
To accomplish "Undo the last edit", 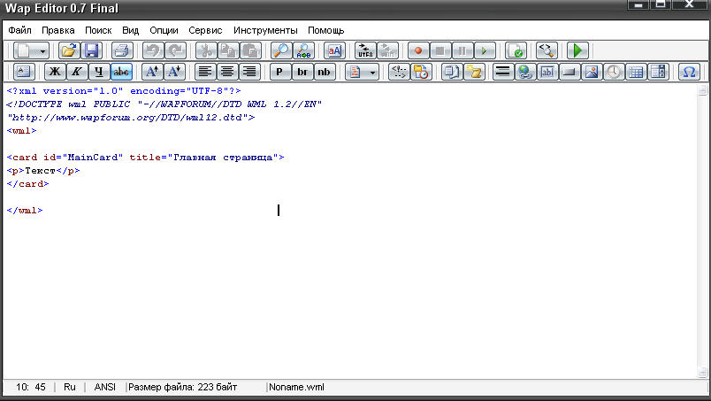I will tap(153, 50).
